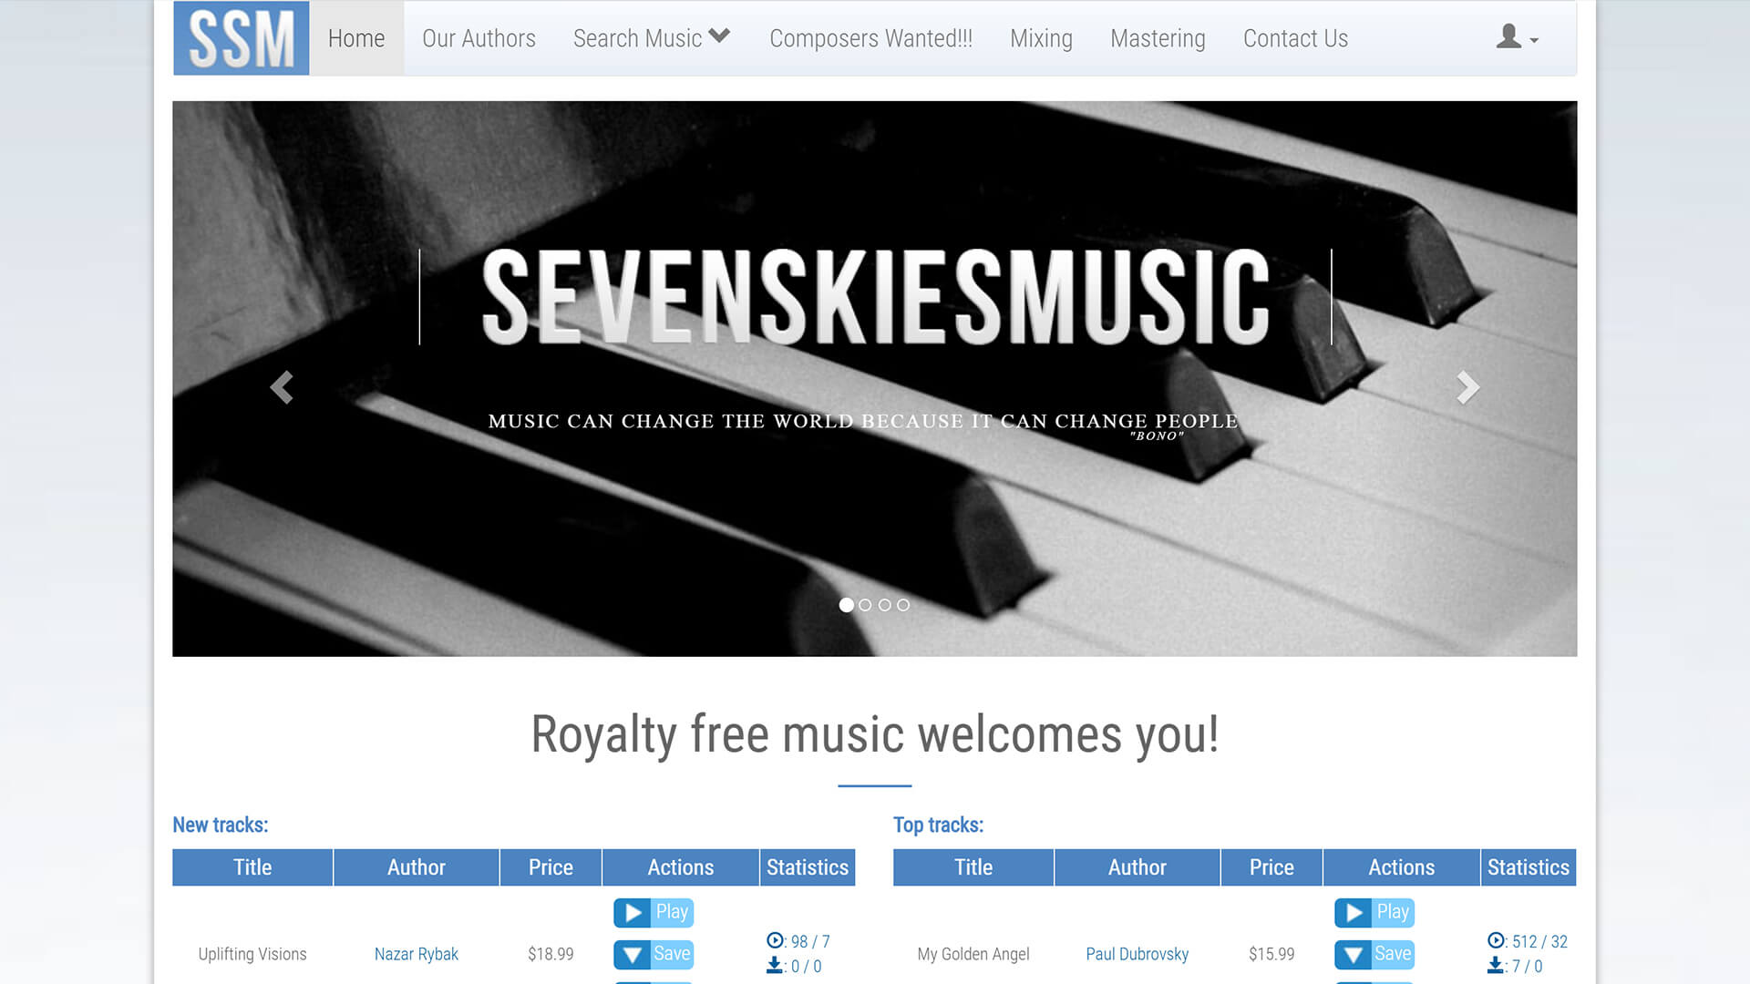Expand the Search Music menu
This screenshot has width=1750, height=984.
652,38
